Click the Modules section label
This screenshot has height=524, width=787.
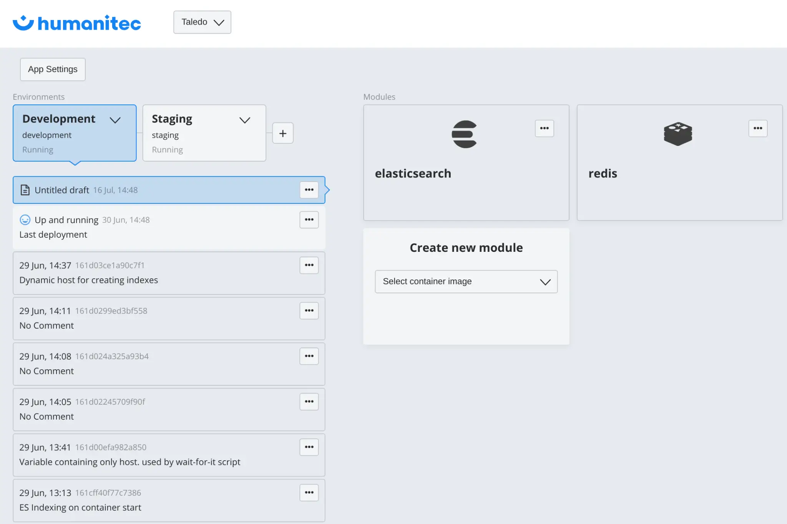pyautogui.click(x=379, y=97)
